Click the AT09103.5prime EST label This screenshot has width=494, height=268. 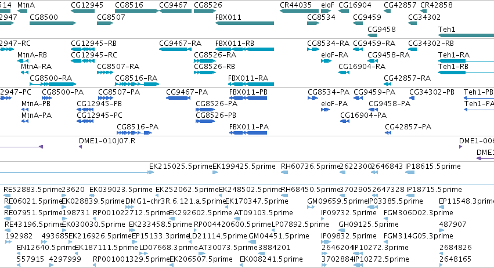[x=264, y=212]
